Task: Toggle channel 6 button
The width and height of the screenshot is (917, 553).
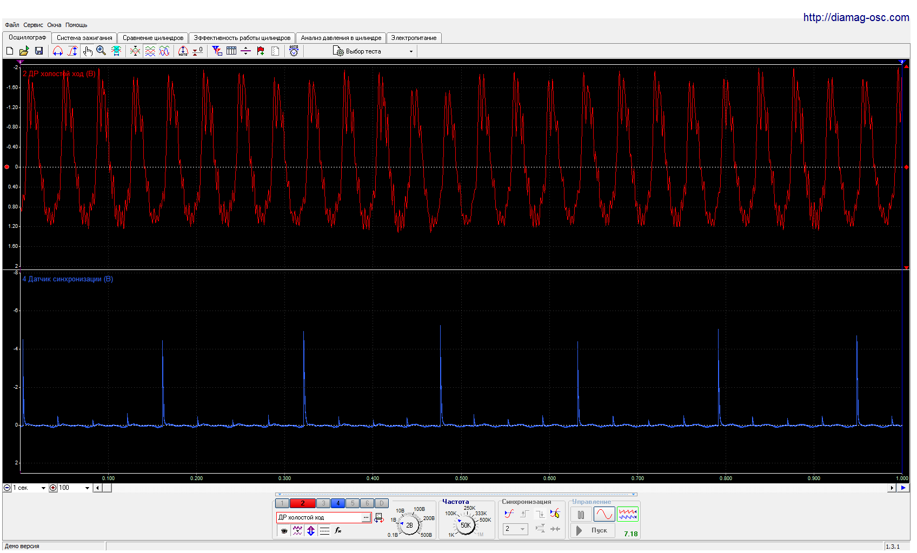Action: (x=367, y=503)
